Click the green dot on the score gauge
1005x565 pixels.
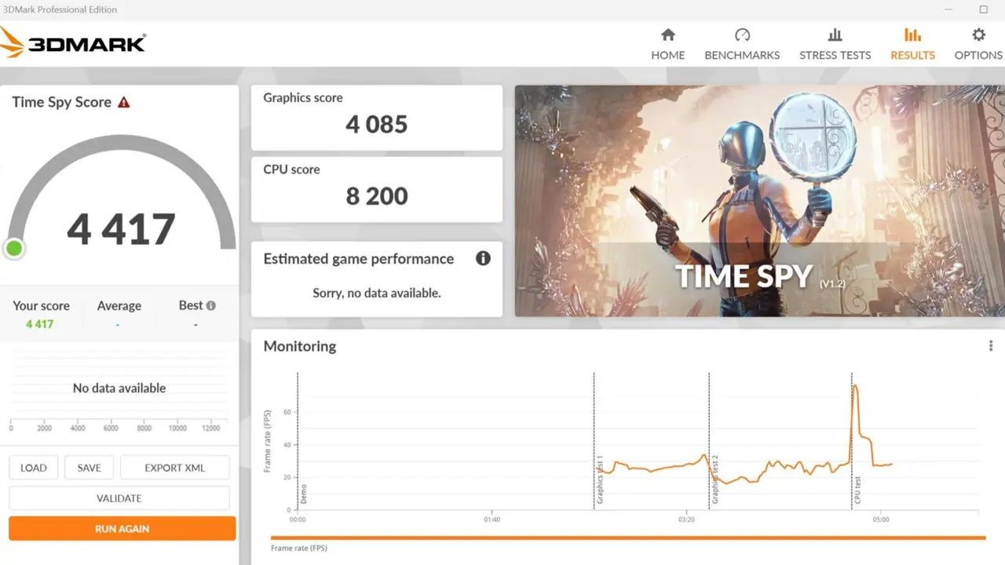(x=14, y=249)
